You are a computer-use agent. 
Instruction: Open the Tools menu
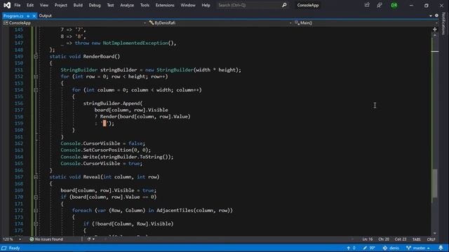click(145, 5)
